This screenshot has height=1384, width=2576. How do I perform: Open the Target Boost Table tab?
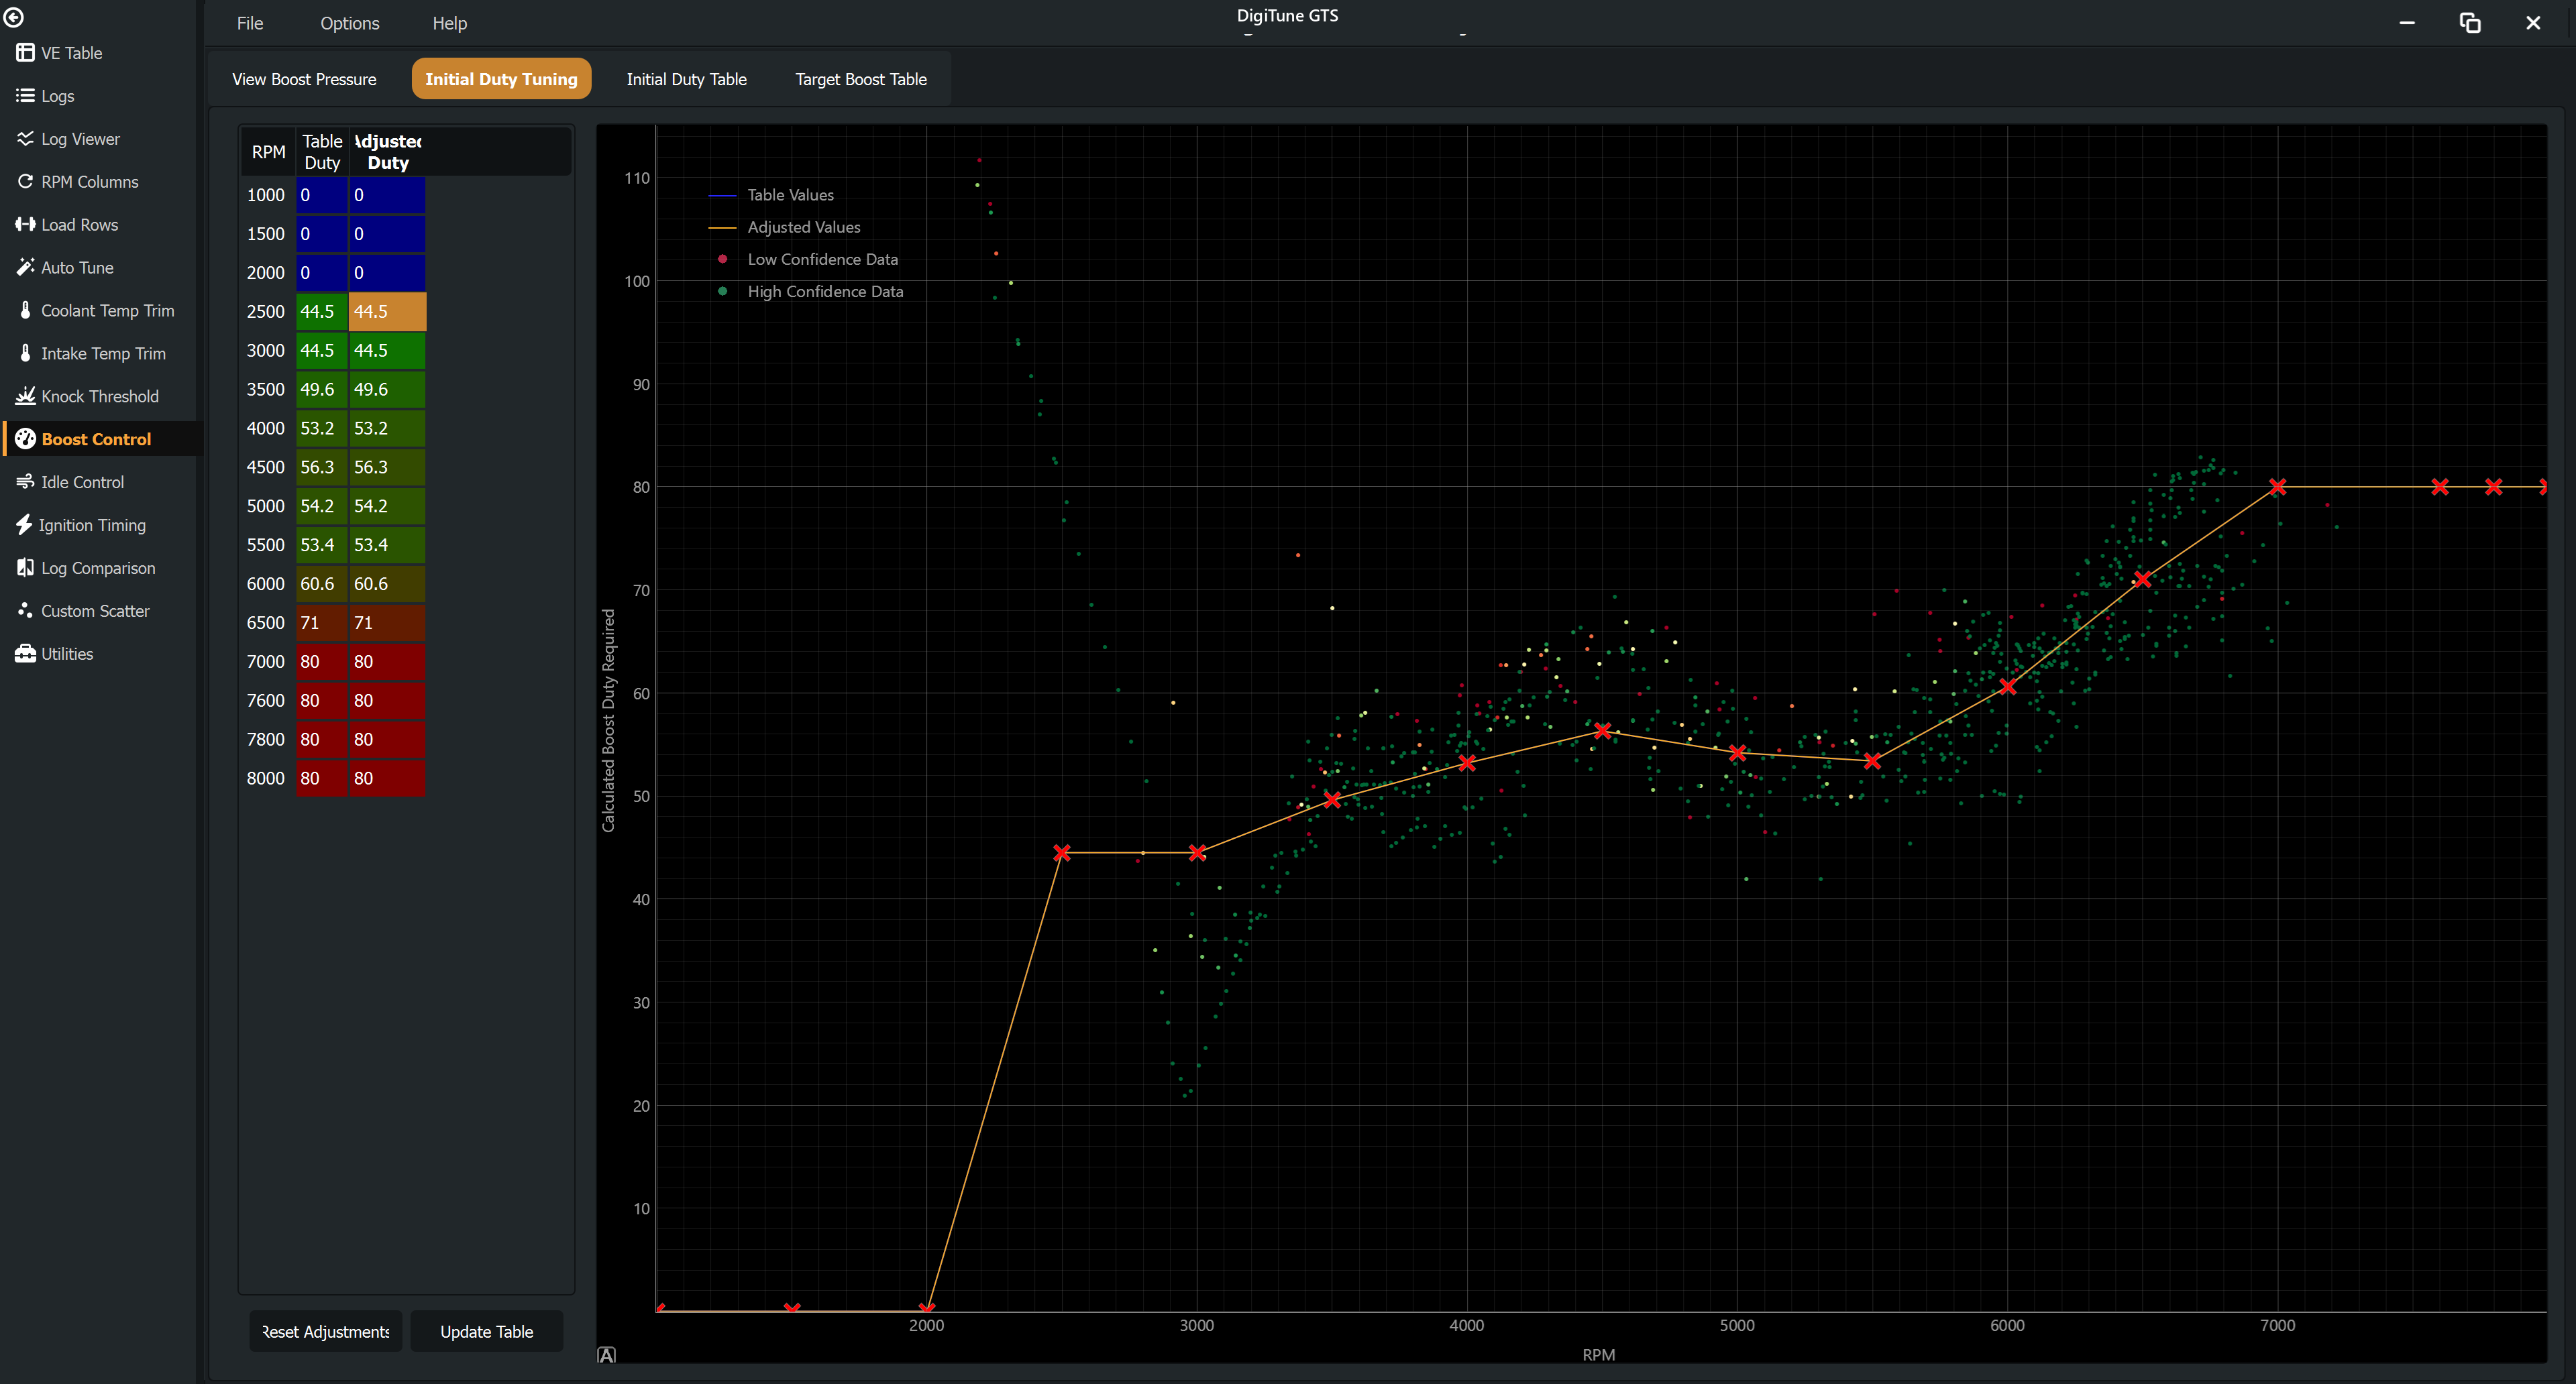coord(861,79)
